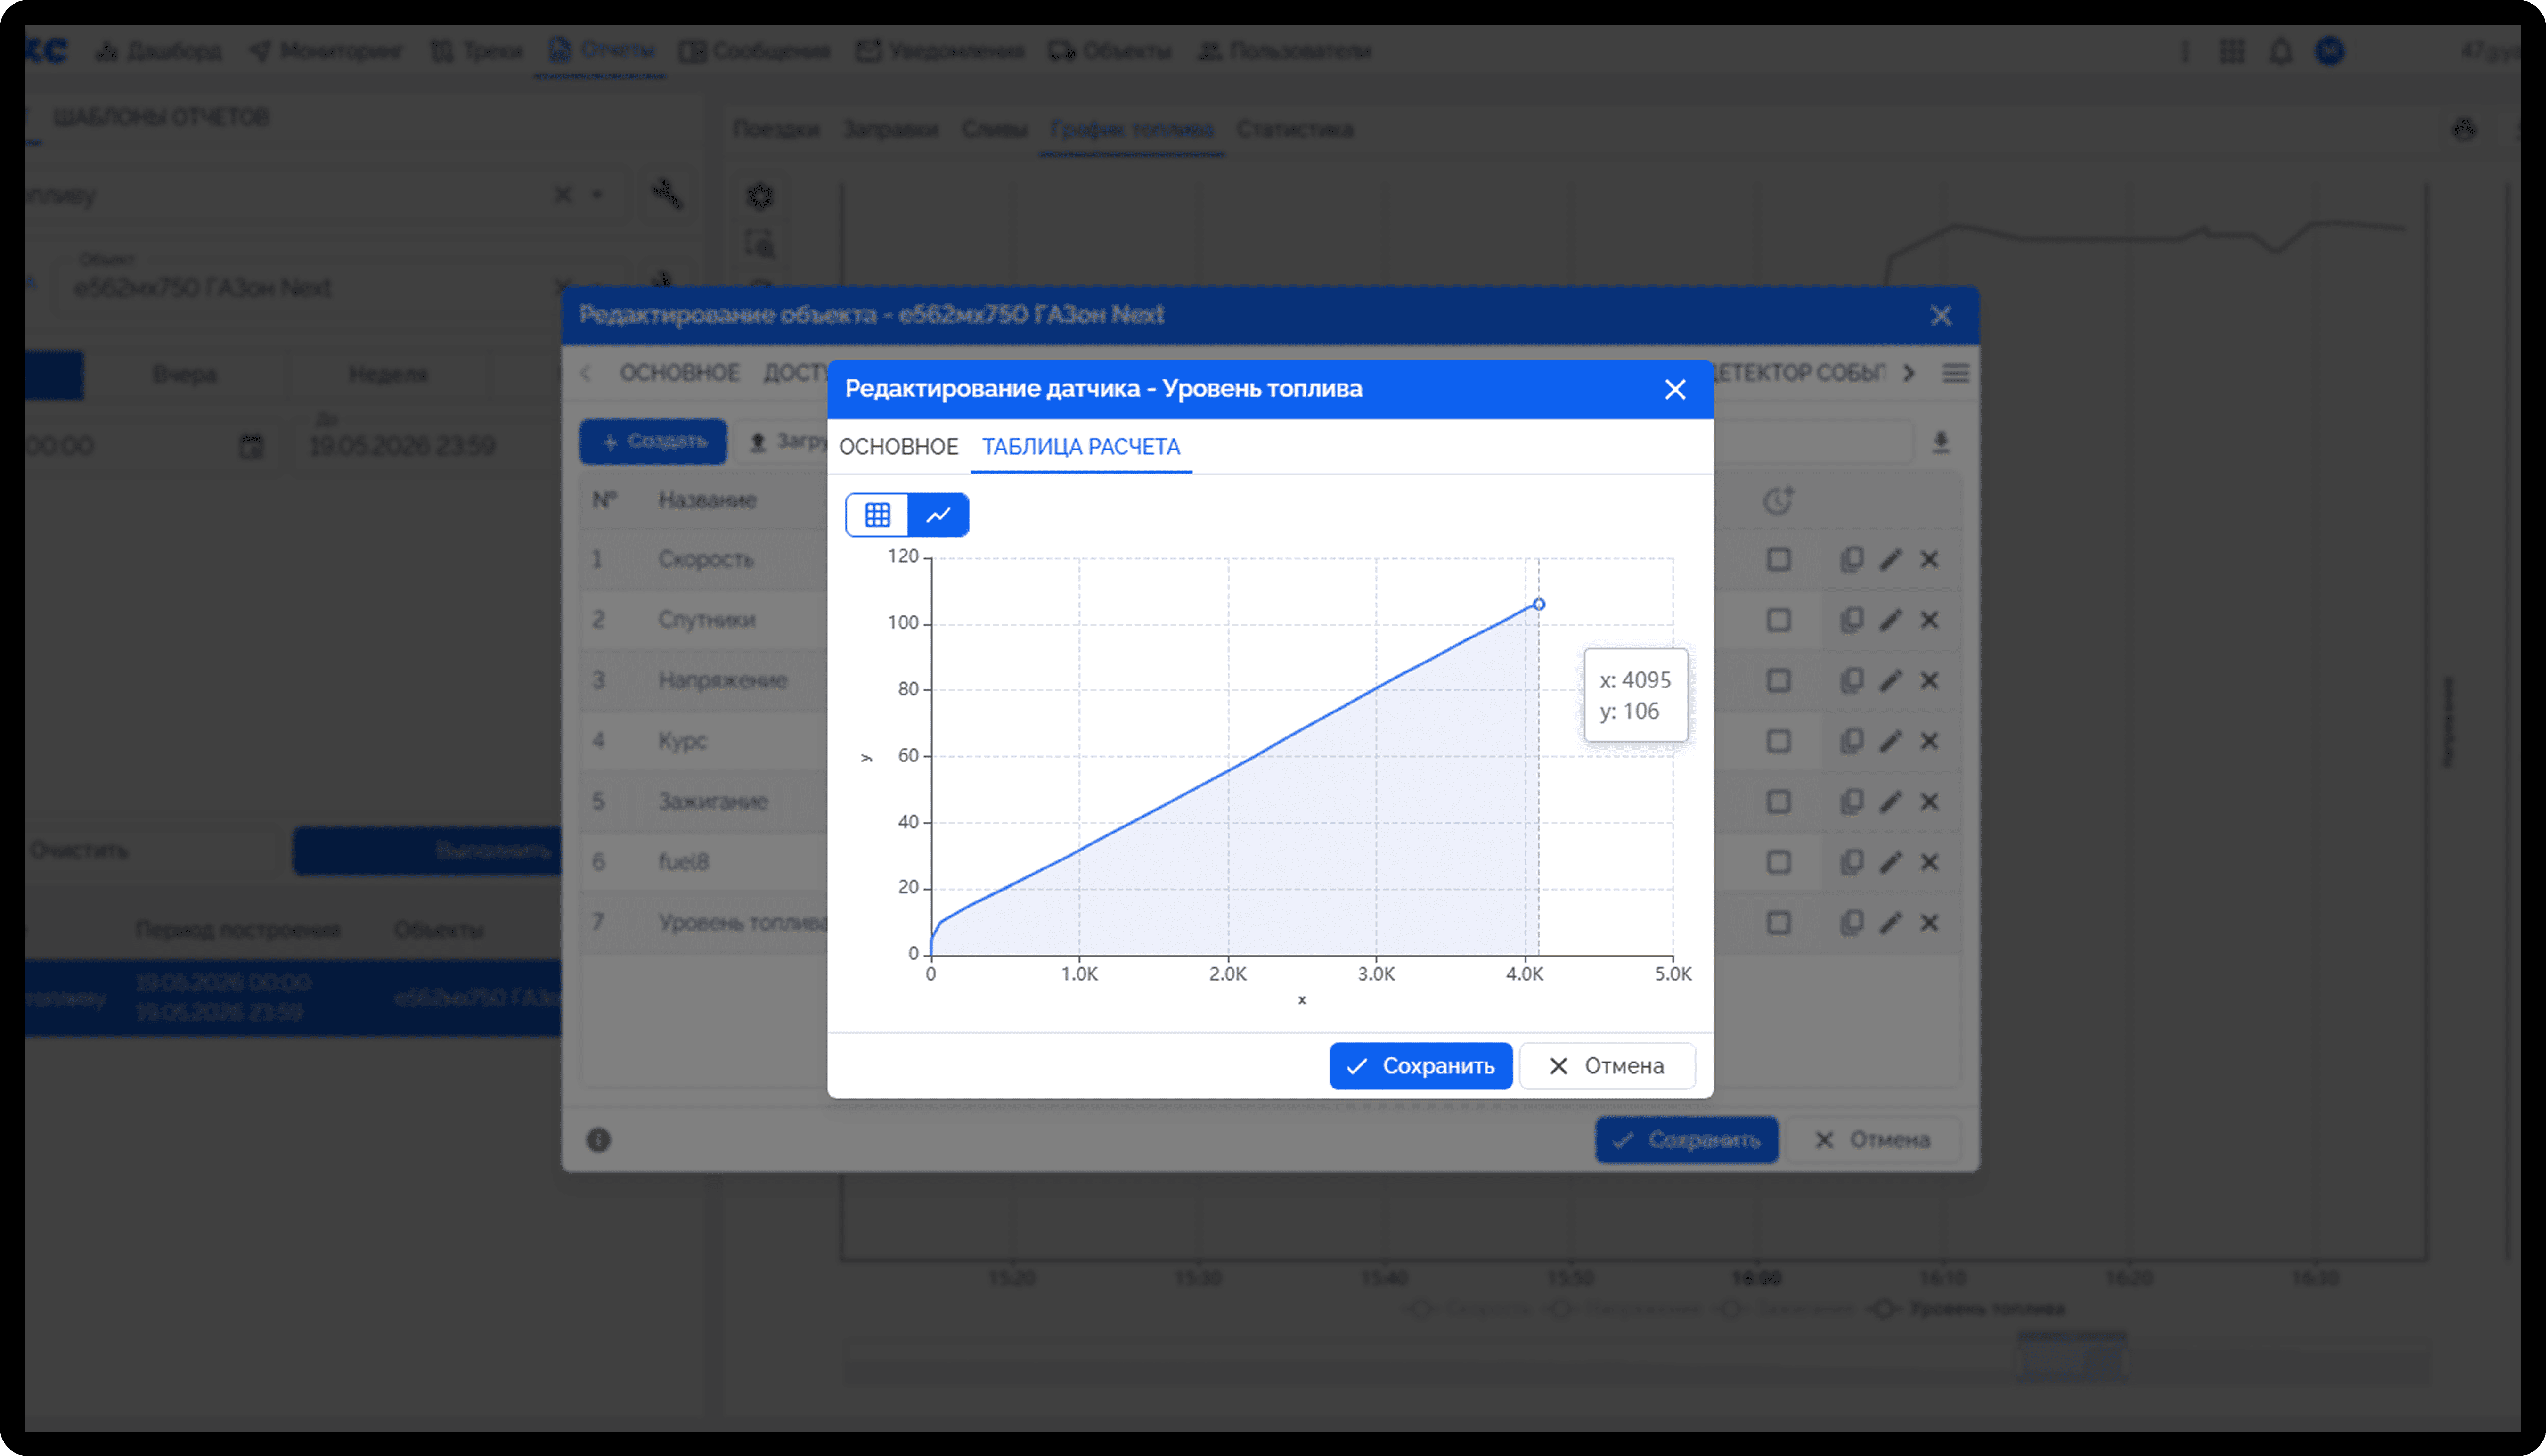Open the chart settings gear icon
2546x1456 pixels.
[760, 196]
